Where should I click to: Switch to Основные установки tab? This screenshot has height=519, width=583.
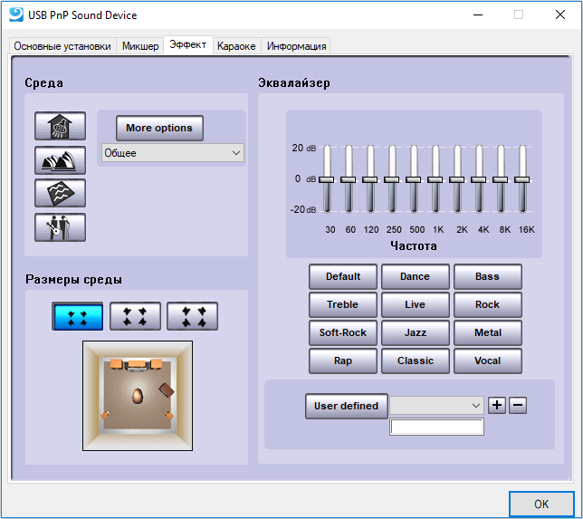62,46
